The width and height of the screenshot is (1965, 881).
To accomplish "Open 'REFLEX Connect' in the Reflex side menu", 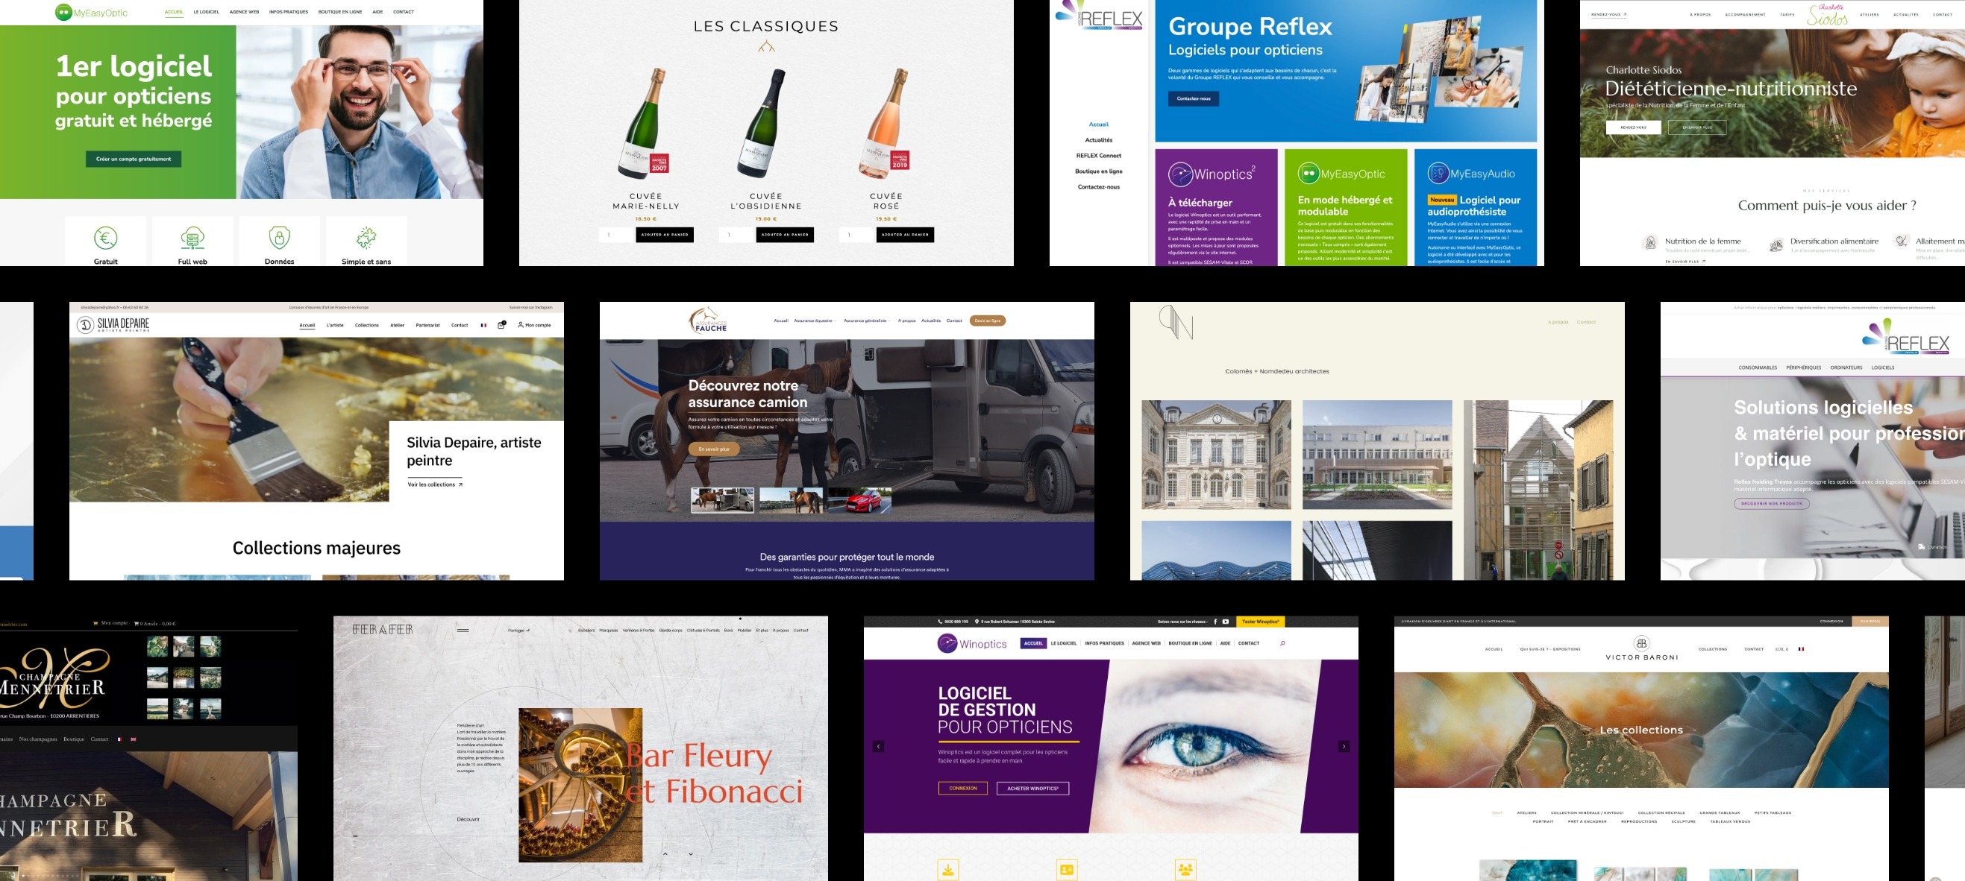I will pos(1098,156).
